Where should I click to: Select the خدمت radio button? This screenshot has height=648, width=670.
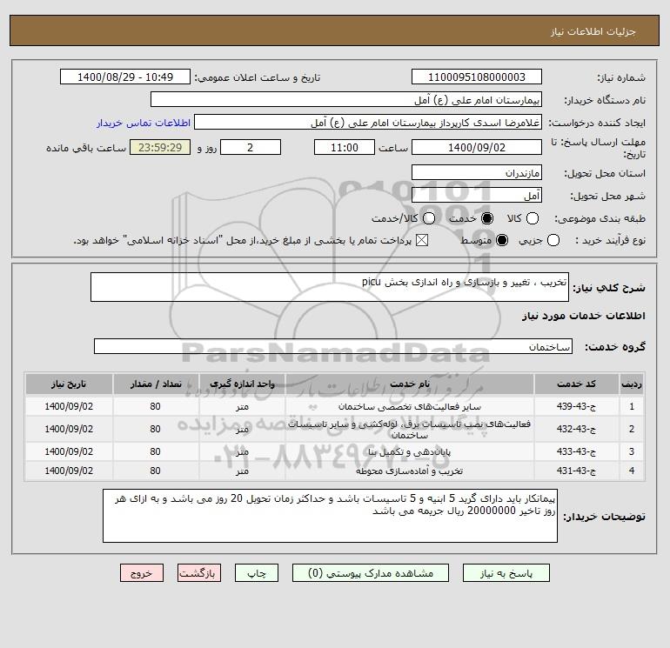point(486,218)
